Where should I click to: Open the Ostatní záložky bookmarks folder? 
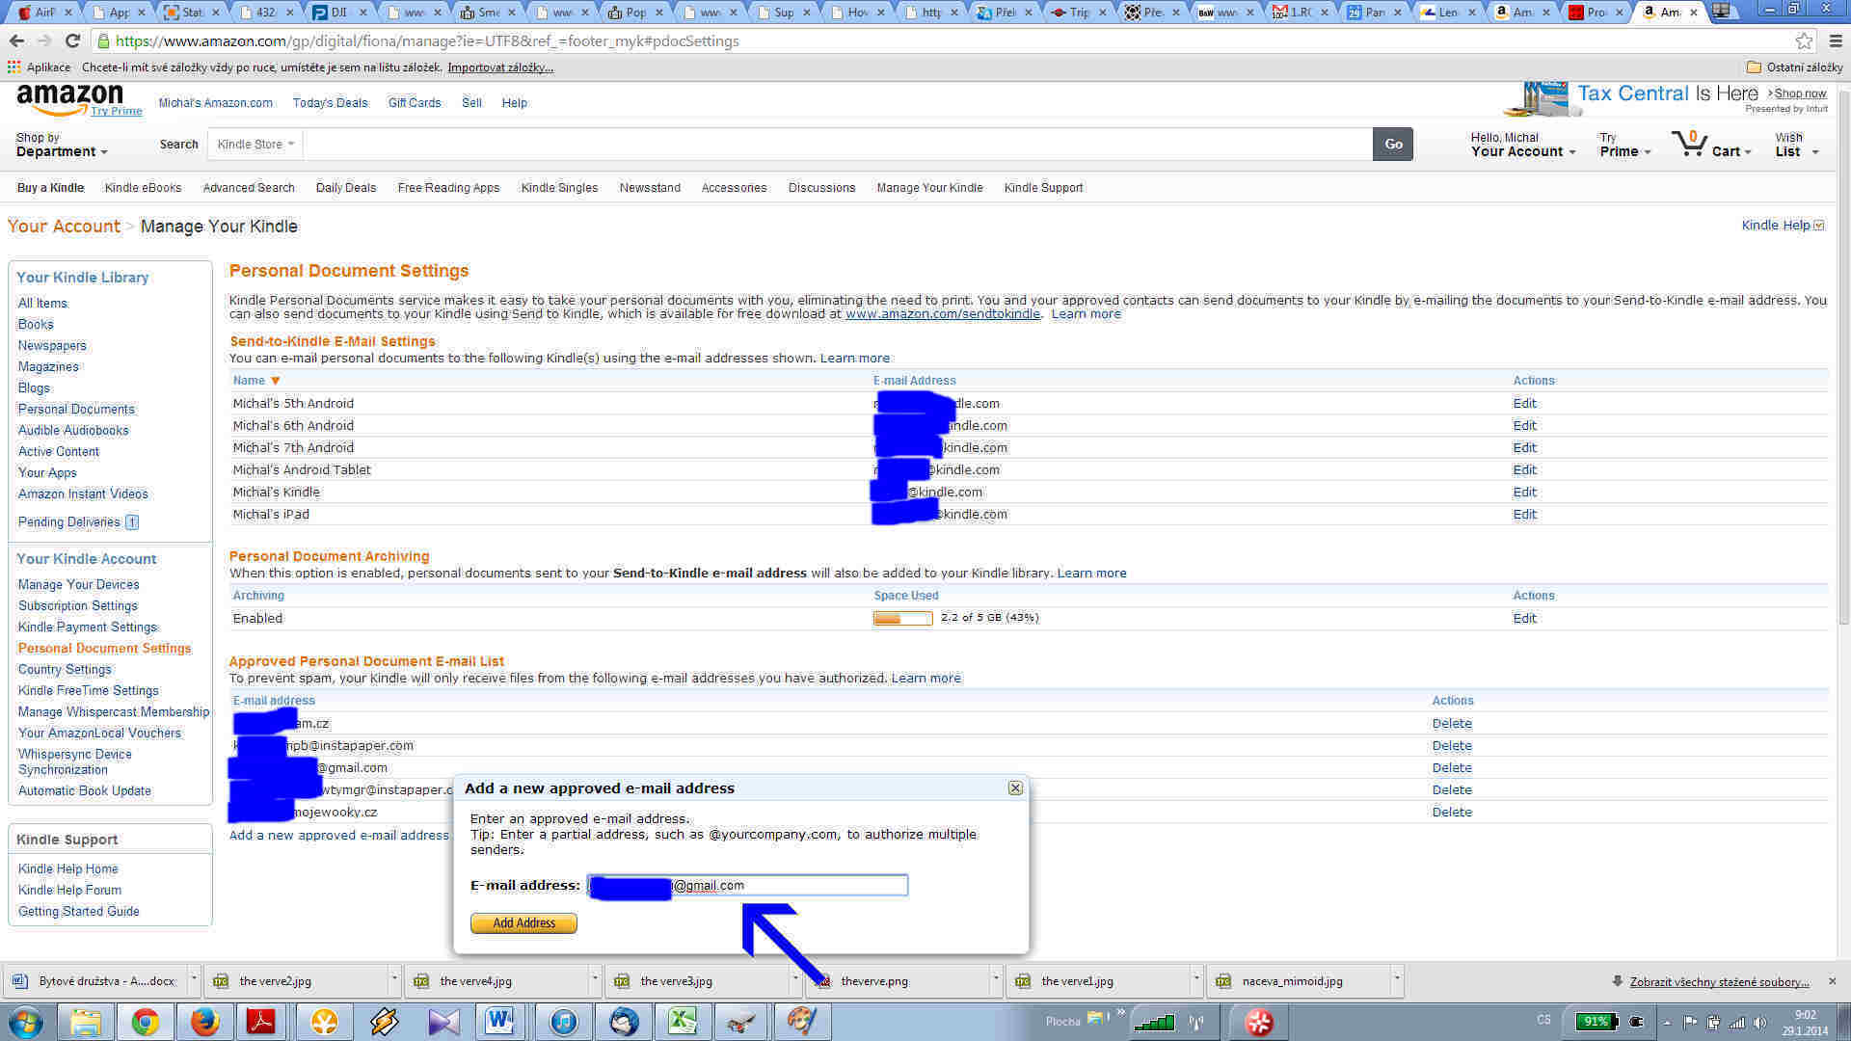click(x=1794, y=67)
